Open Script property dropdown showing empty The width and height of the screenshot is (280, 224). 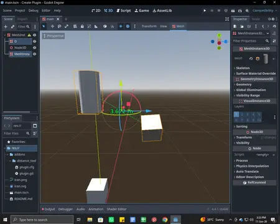[x=274, y=155]
